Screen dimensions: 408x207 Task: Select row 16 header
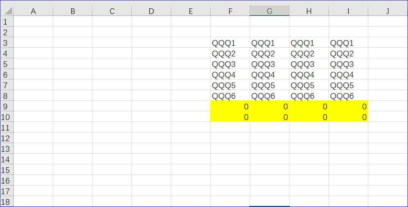click(x=7, y=181)
